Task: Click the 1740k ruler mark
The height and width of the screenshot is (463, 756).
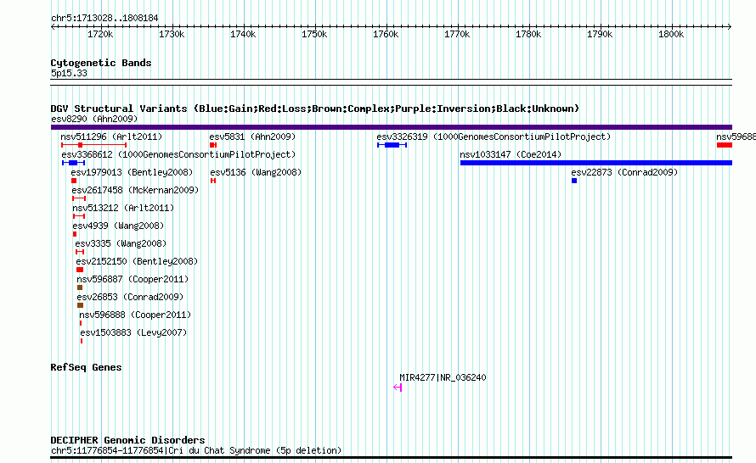Action: tap(243, 34)
